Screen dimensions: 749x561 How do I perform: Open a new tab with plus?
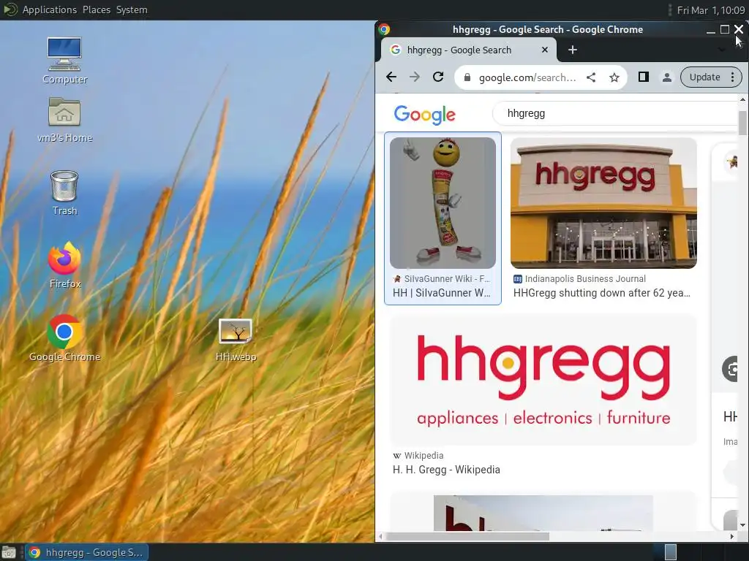point(572,50)
